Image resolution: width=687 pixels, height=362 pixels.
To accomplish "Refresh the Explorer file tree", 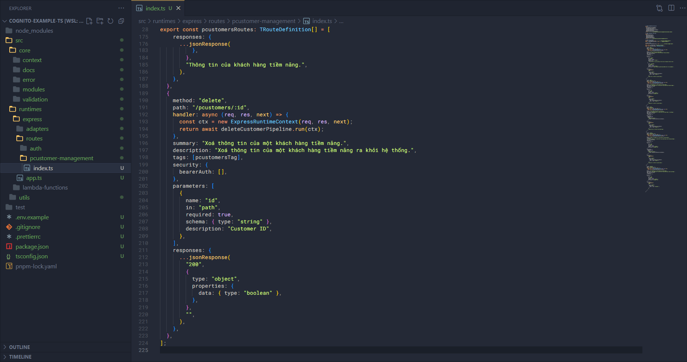I will [110, 21].
